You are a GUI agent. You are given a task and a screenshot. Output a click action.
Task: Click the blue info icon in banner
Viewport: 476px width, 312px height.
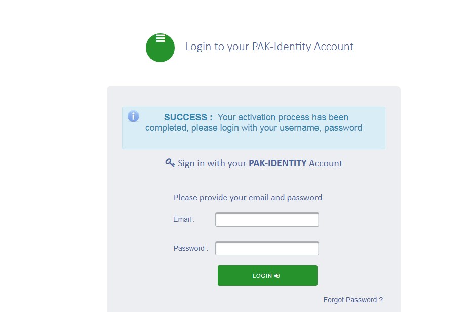coord(133,116)
